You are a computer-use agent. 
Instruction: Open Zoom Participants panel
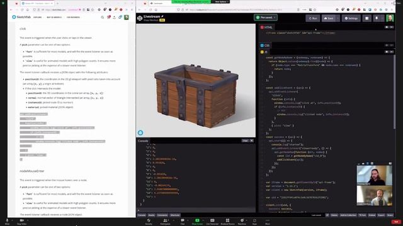(165, 222)
